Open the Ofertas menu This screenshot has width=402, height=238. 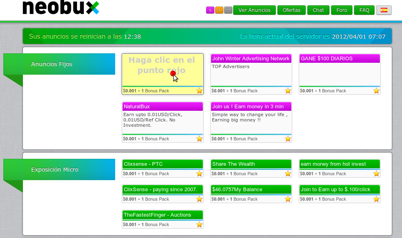pos(291,10)
